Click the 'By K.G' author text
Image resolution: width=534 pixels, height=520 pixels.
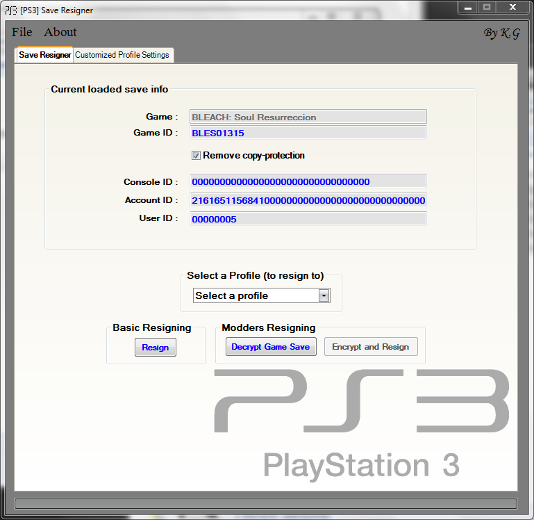click(502, 33)
